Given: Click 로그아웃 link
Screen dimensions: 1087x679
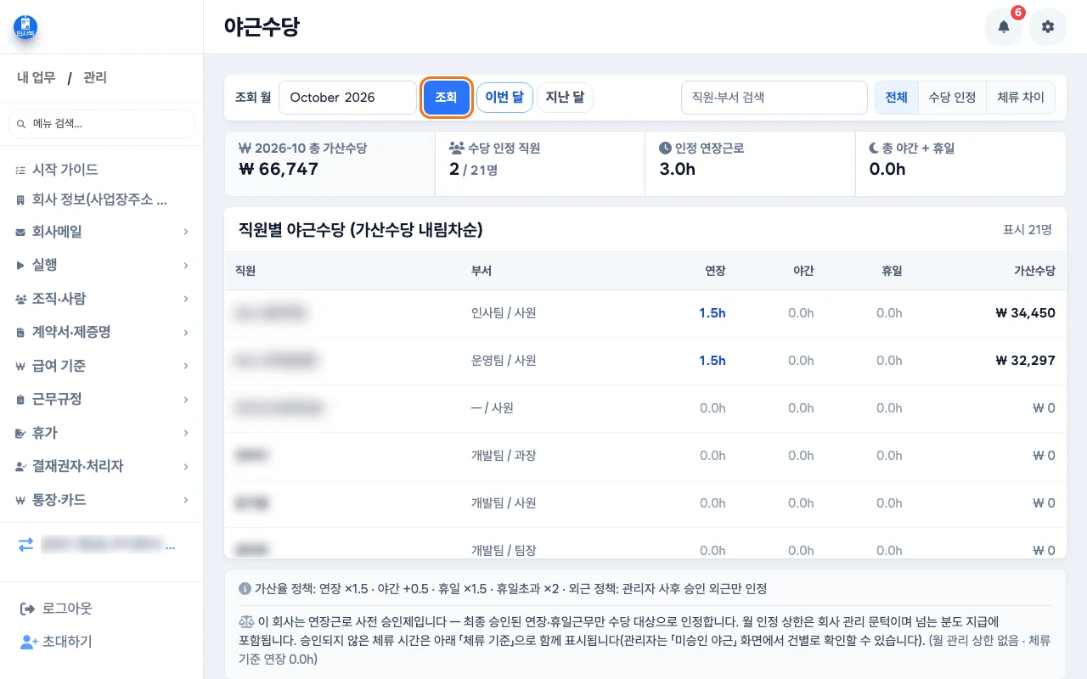Looking at the screenshot, I should click(x=67, y=609).
